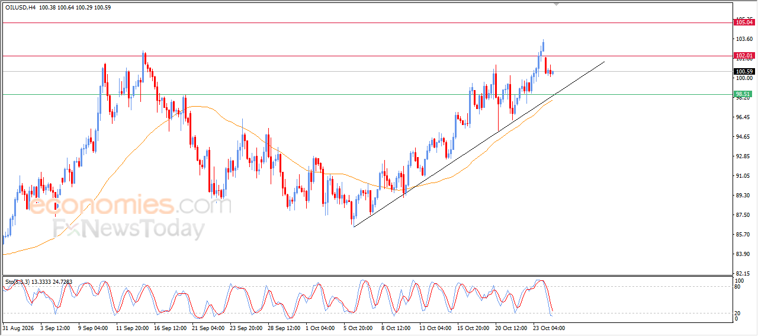758x336 pixels.
Task: Click the 89.30 price axis label
Action: pyautogui.click(x=743, y=196)
